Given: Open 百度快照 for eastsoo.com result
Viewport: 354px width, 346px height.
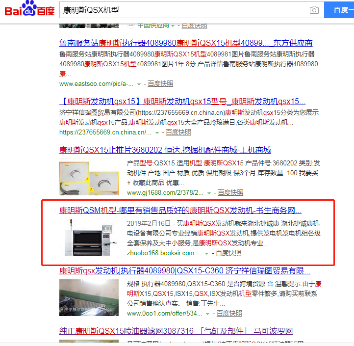Looking at the screenshot, I should [x=160, y=84].
